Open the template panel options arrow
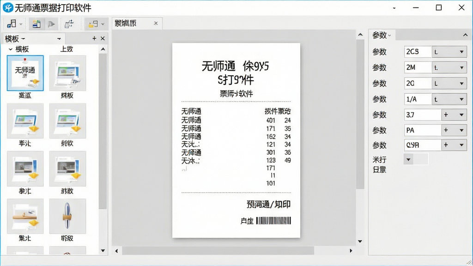This screenshot has width=473, height=266. coord(59,39)
